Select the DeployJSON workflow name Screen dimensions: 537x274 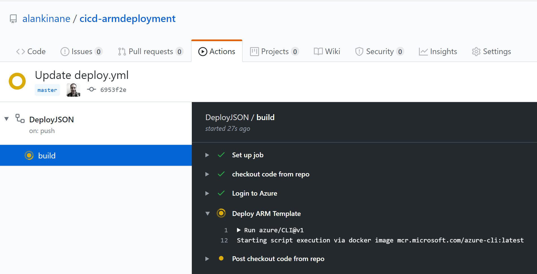pos(51,120)
